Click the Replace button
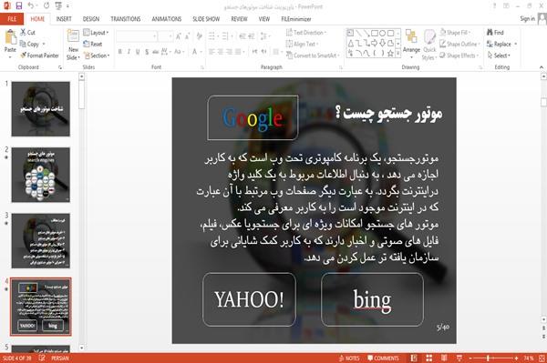This screenshot has height=363, width=547. click(x=501, y=44)
